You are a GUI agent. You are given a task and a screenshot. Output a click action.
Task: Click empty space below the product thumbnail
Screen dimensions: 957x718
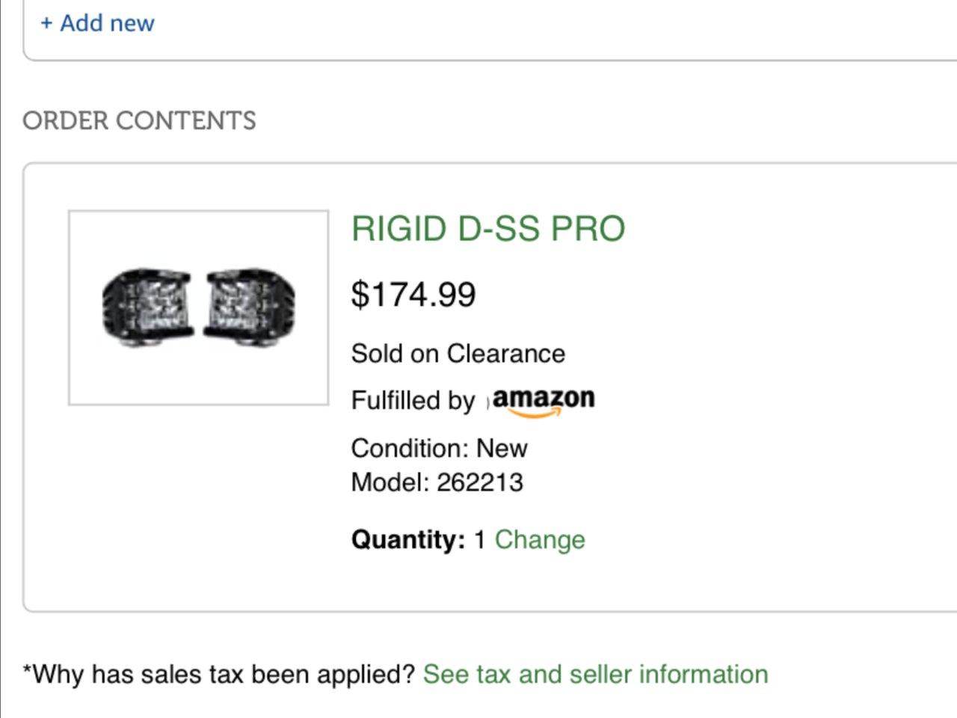[x=199, y=509]
